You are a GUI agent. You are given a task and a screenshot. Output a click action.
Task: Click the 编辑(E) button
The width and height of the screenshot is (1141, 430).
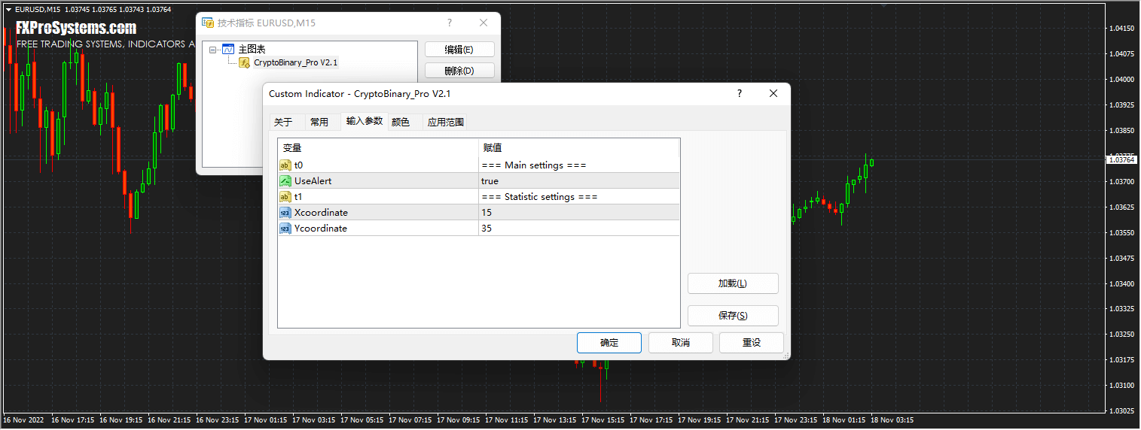459,50
